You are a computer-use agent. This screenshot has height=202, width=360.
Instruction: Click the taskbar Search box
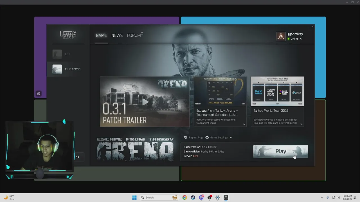[159, 198]
